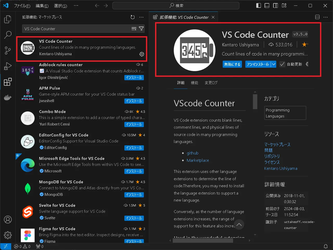This screenshot has height=250, width=333.
Task: Switch to the 詳細 tab
Action: [x=181, y=83]
